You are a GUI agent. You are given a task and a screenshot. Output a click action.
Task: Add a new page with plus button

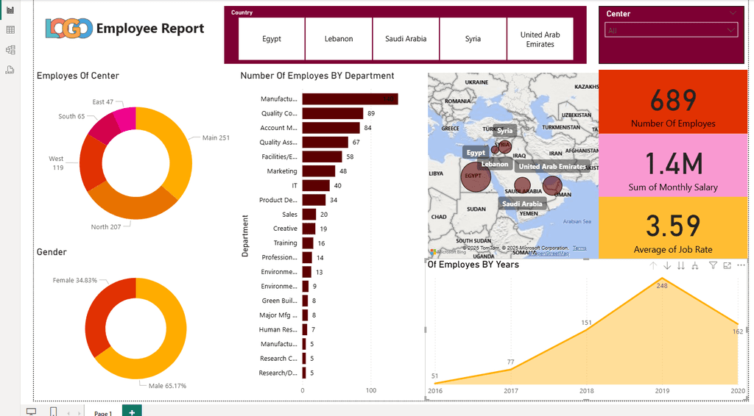(132, 412)
